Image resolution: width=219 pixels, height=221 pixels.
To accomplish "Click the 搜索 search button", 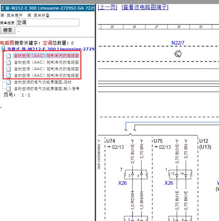I will [8, 30].
